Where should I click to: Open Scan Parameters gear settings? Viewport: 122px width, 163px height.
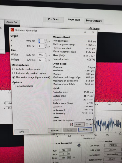(79, 145)
